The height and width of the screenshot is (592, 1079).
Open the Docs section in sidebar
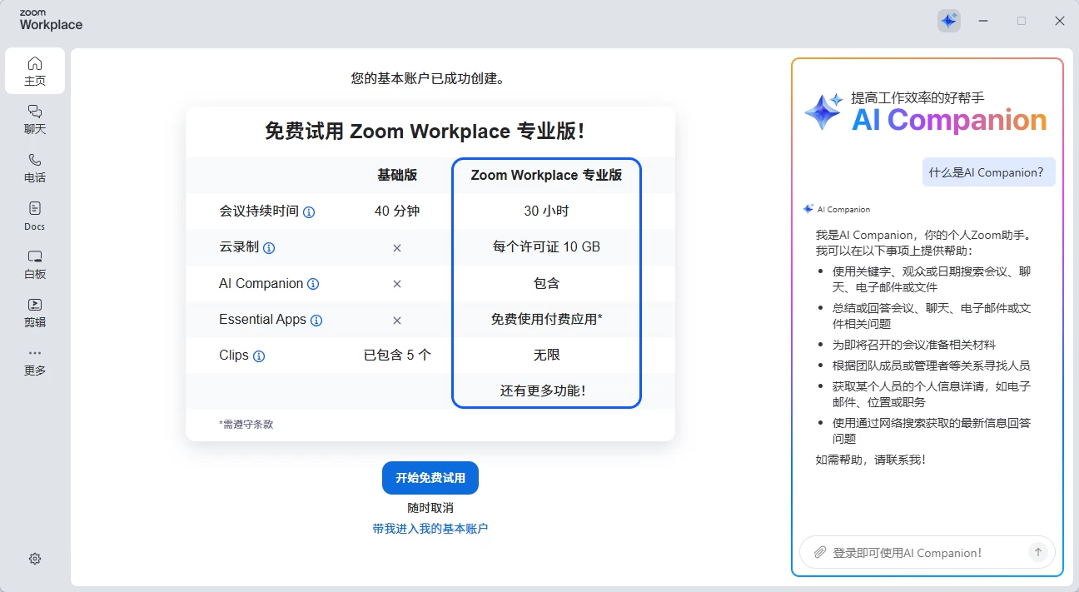coord(35,216)
